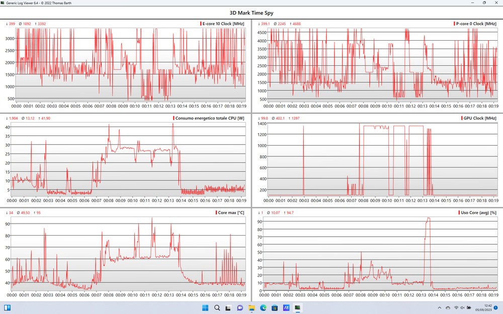Image resolution: width=503 pixels, height=314 pixels.
Task: Click the battery status tray icon
Action: point(469,308)
